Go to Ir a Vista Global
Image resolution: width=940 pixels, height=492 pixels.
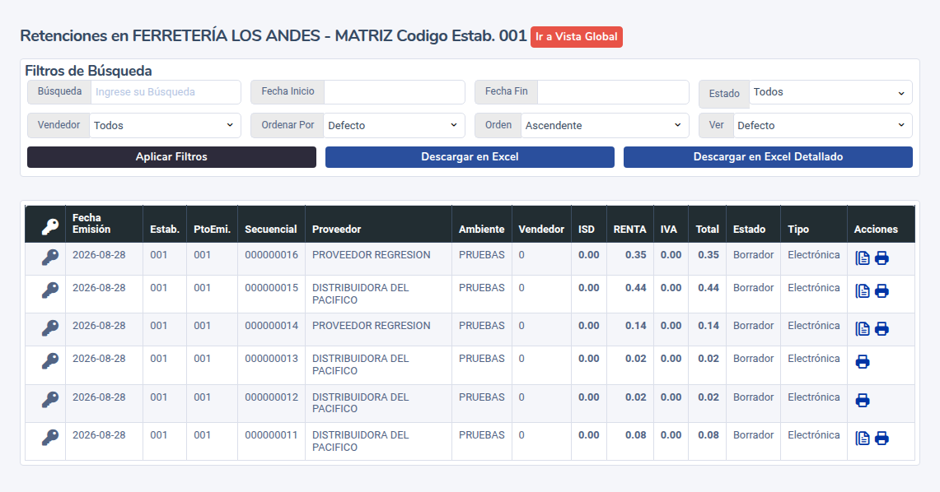pyautogui.click(x=577, y=36)
